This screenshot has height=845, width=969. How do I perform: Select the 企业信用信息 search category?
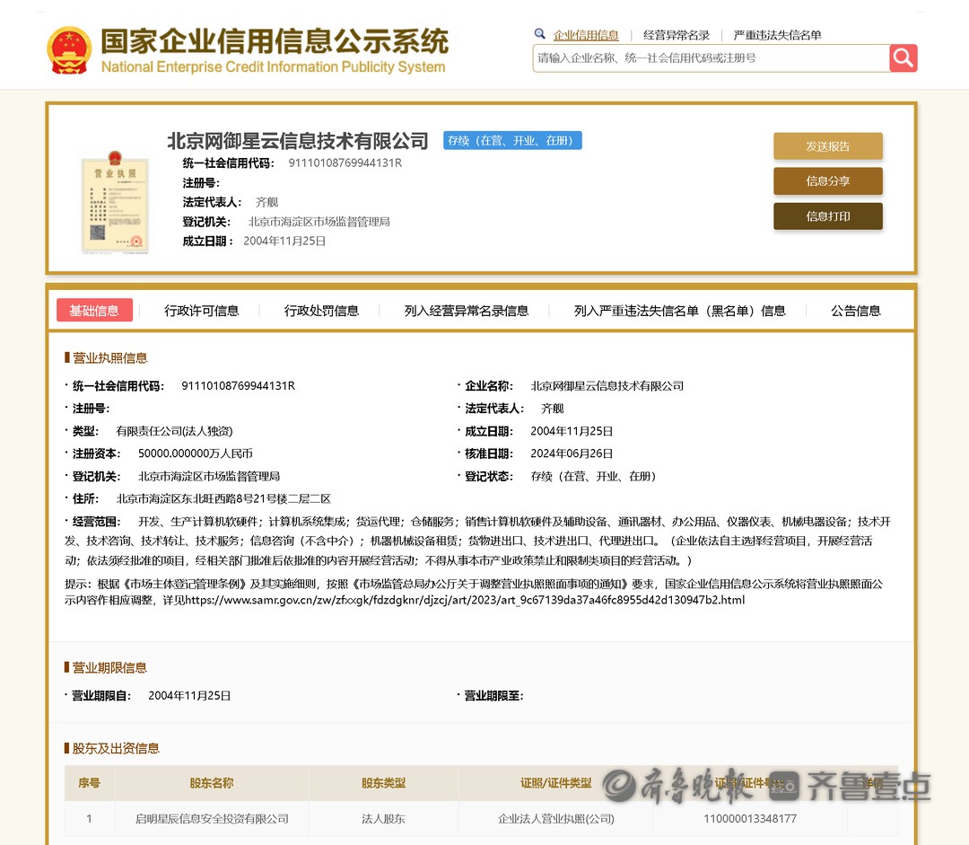(x=586, y=35)
